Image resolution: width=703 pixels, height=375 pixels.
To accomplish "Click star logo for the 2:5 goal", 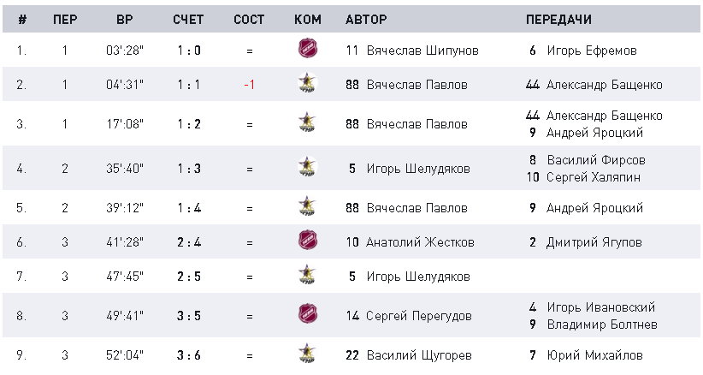I will coord(308,274).
